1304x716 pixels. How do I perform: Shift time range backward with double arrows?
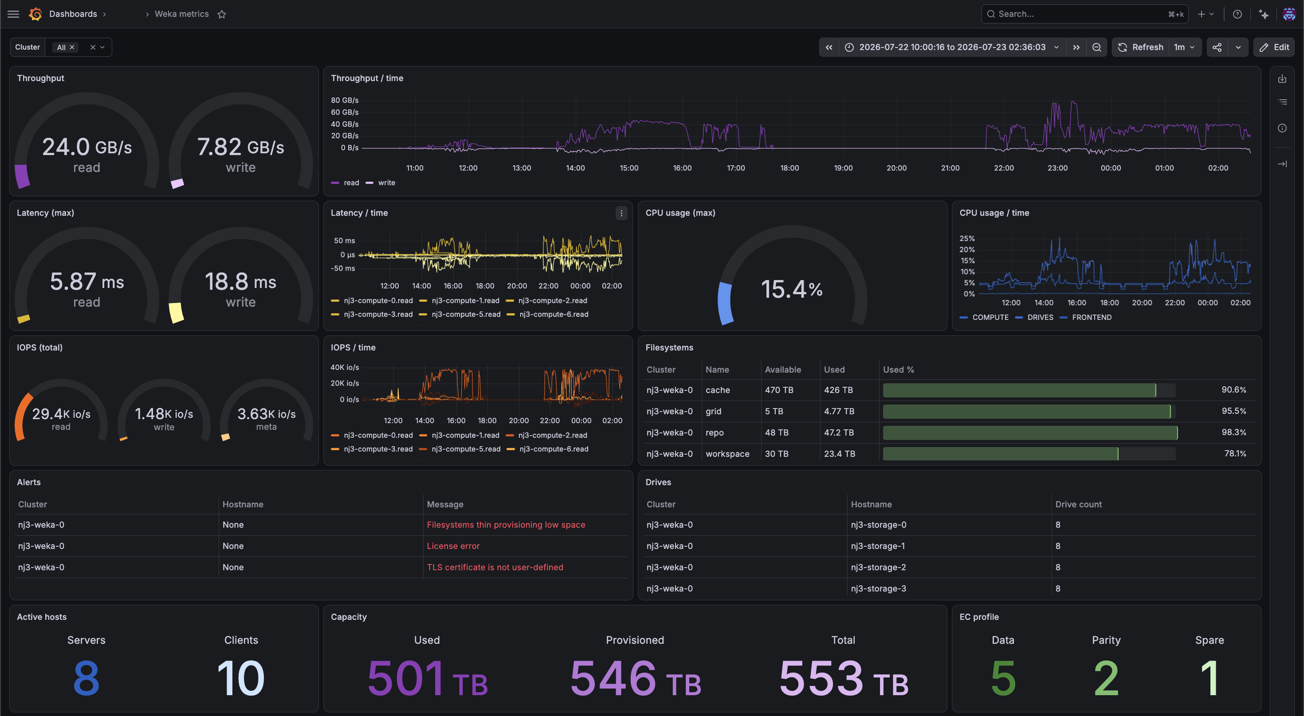coord(829,47)
